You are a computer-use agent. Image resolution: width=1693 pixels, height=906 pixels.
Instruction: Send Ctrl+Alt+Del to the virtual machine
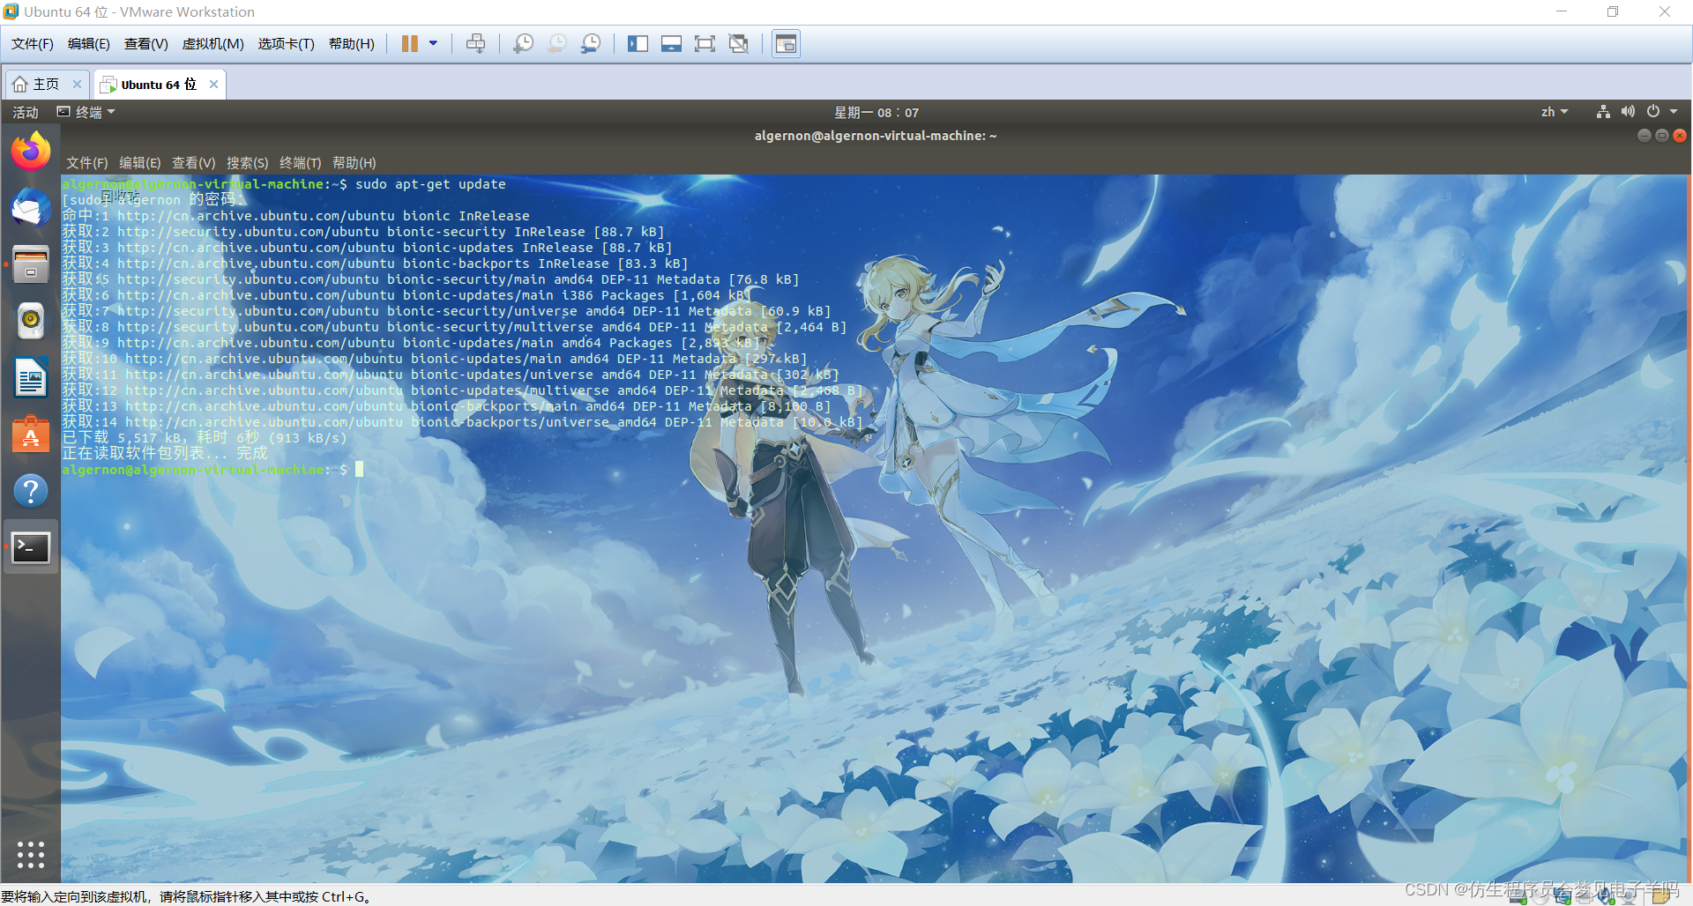pos(476,44)
